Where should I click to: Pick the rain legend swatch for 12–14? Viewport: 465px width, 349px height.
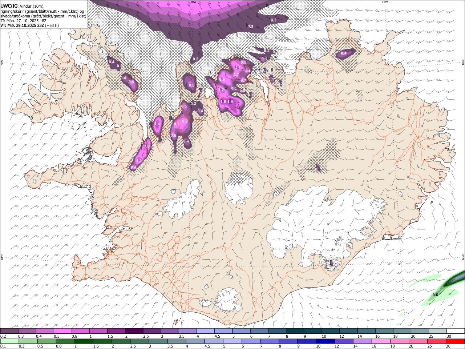pyautogui.click(x=344, y=341)
